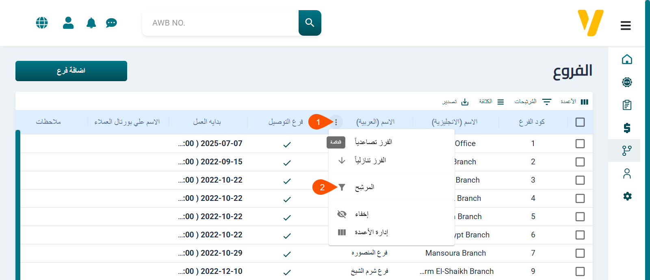Open the three-dot column menu
Image resolution: width=650 pixels, height=280 pixels.
pyautogui.click(x=336, y=122)
